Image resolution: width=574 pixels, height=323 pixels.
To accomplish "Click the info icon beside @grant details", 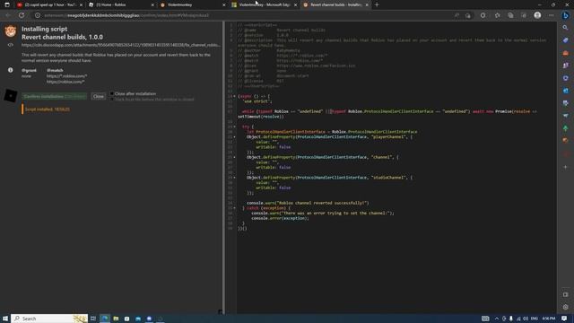I will pyautogui.click(x=10, y=70).
